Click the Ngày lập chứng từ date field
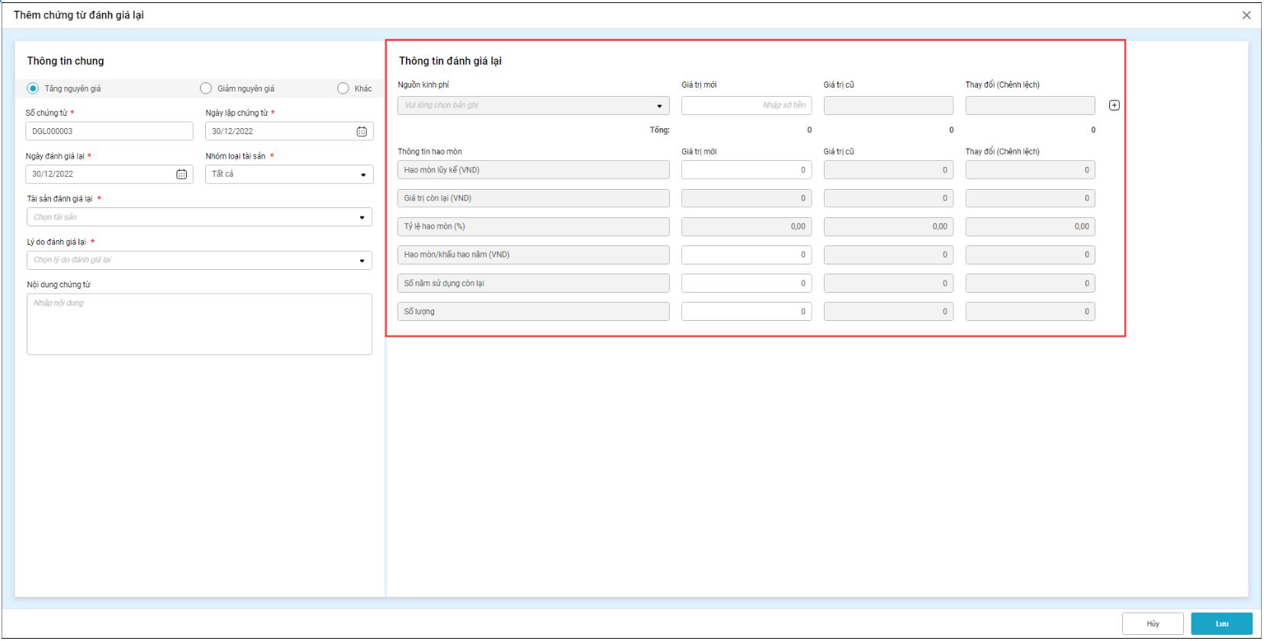 coord(289,131)
